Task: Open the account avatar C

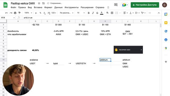Action: tap(164, 5)
